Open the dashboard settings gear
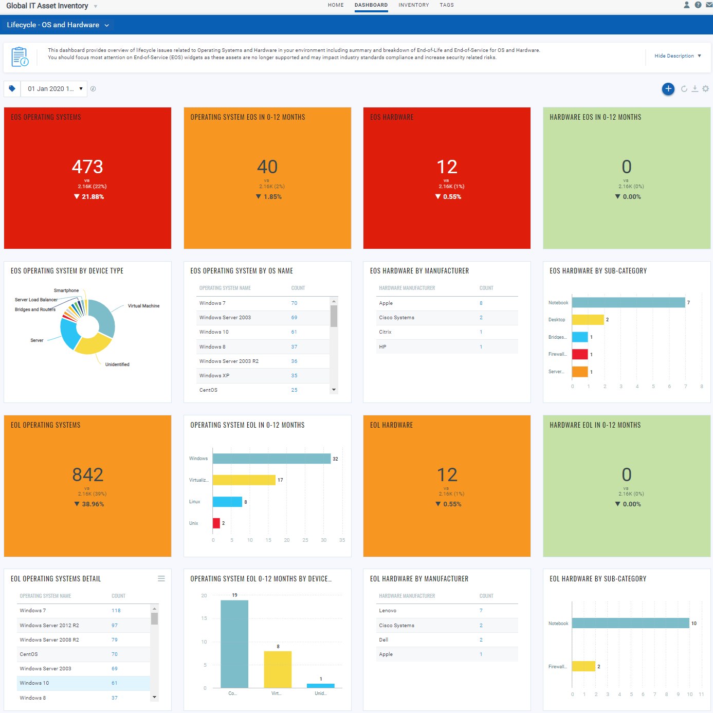Screen dimensions: 713x713 pos(705,89)
